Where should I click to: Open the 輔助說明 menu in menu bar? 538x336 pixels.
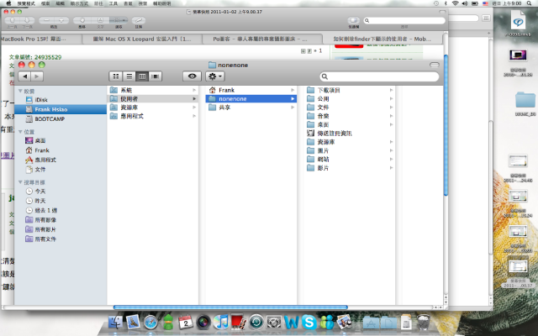tap(161, 3)
